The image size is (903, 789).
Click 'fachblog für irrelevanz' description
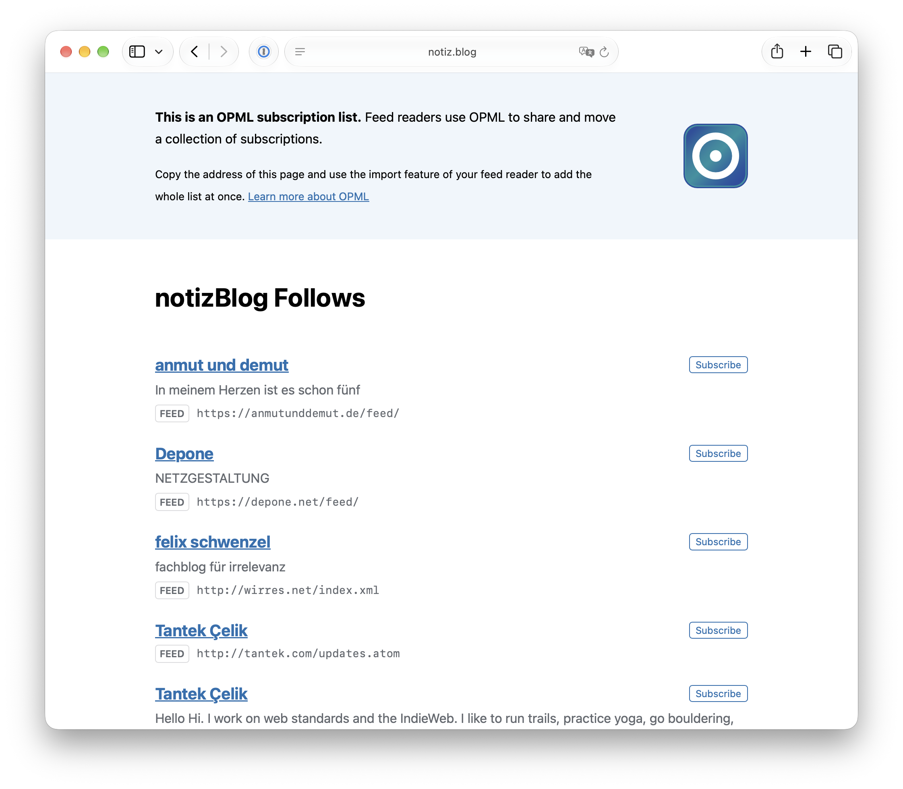tap(220, 567)
